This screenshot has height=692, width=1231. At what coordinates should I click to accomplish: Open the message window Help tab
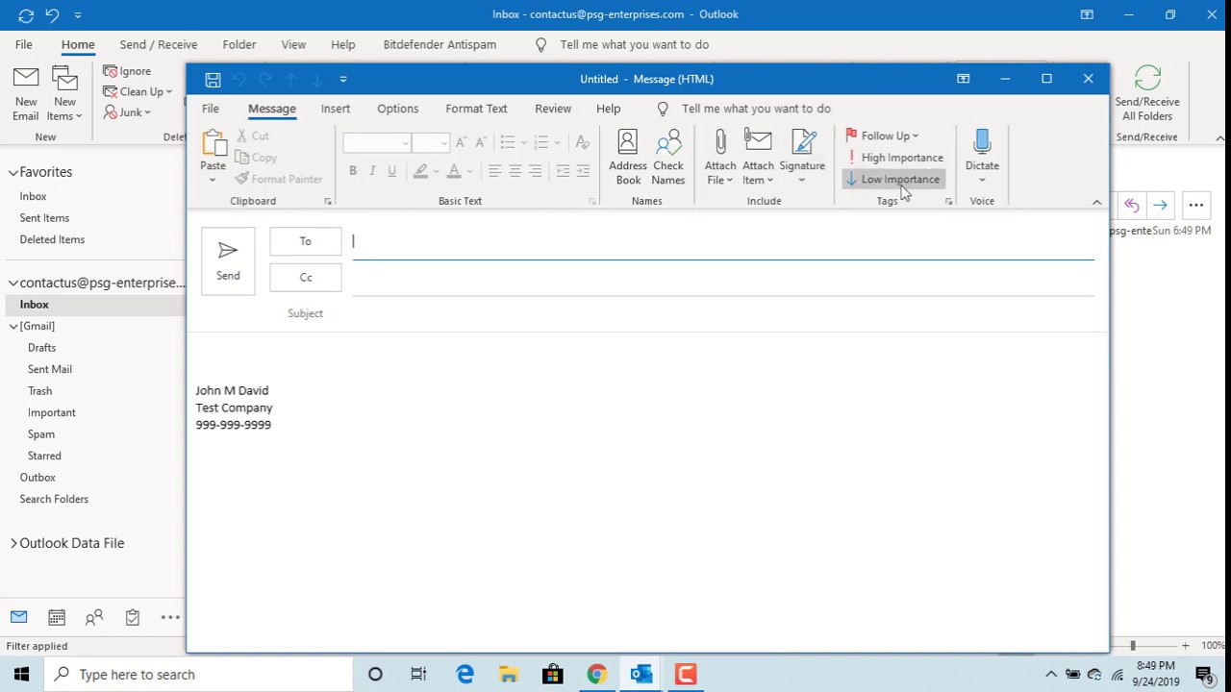tap(609, 109)
